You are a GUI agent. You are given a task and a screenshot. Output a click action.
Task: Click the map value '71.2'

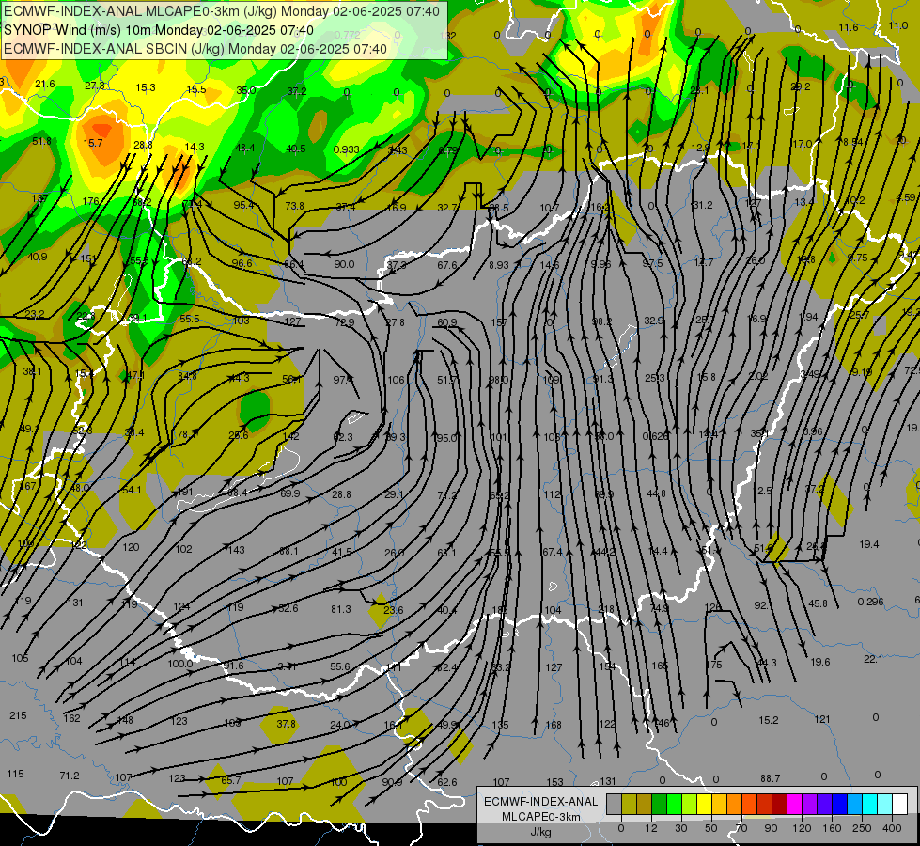click(70, 776)
